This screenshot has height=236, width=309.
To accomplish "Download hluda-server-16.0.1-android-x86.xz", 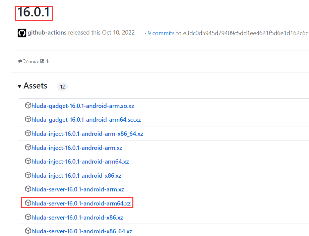I will 77,218.
